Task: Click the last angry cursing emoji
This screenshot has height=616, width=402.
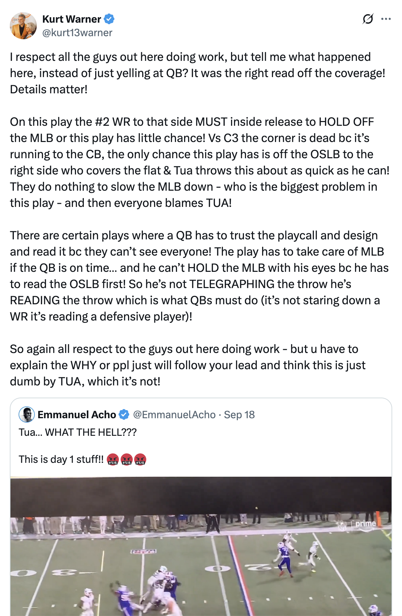Action: point(140,459)
